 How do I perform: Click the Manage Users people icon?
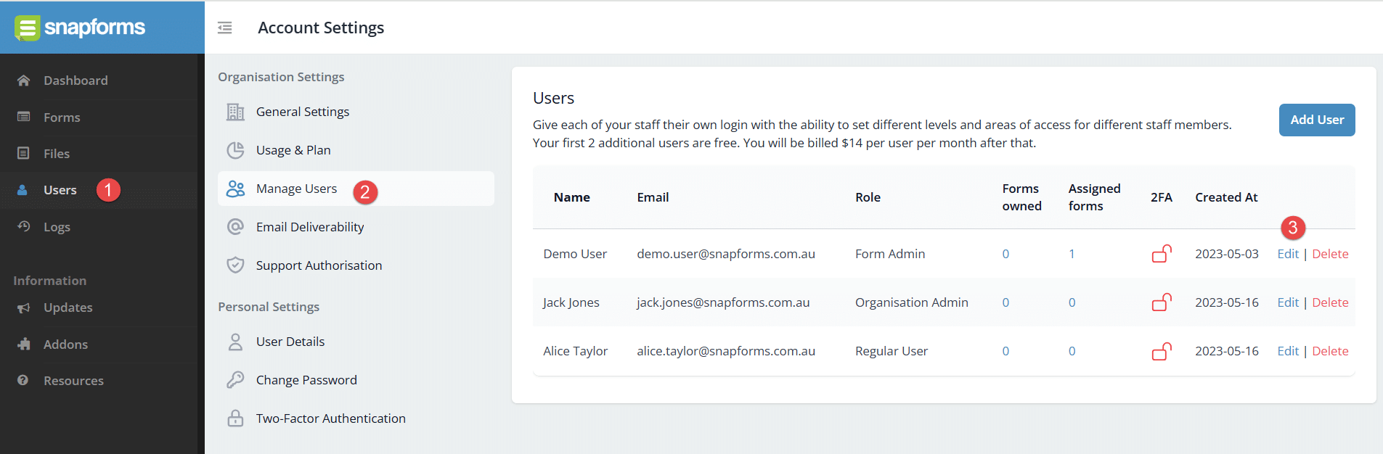click(235, 189)
